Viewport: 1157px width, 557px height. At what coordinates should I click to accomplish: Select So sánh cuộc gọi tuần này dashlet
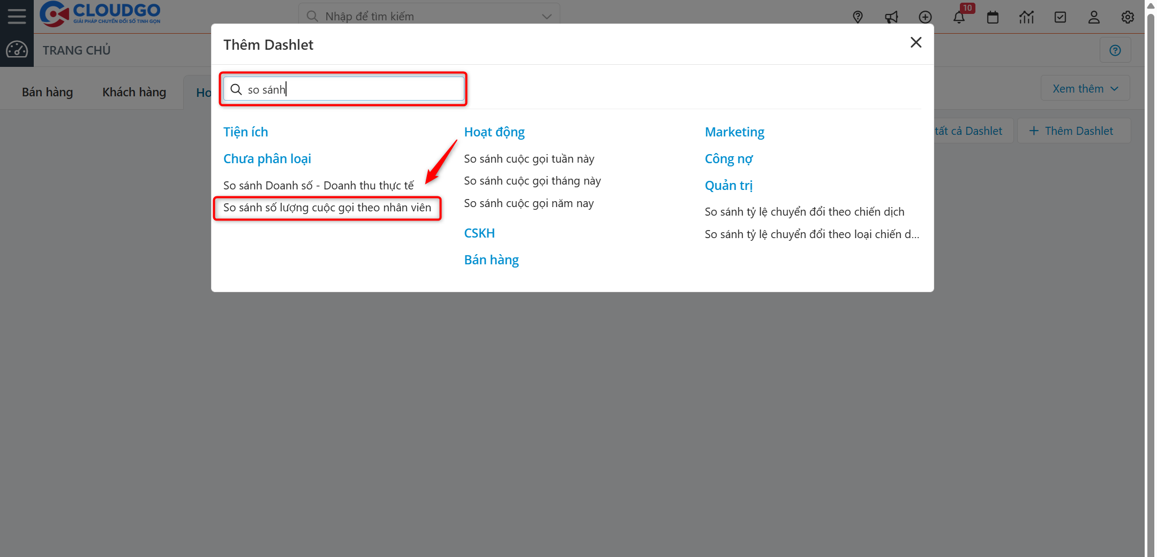[x=529, y=158]
